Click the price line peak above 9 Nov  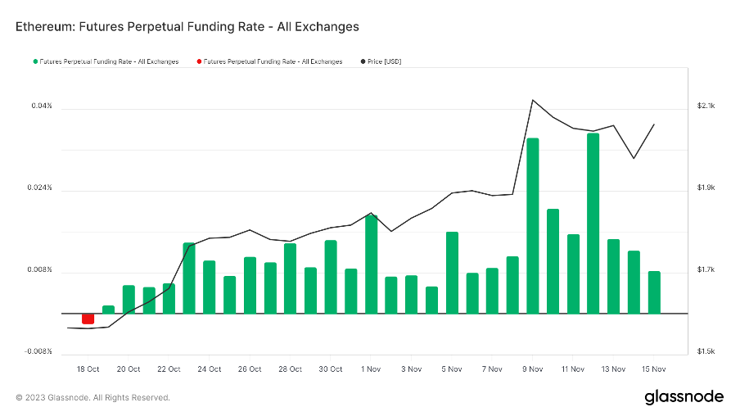click(x=533, y=100)
